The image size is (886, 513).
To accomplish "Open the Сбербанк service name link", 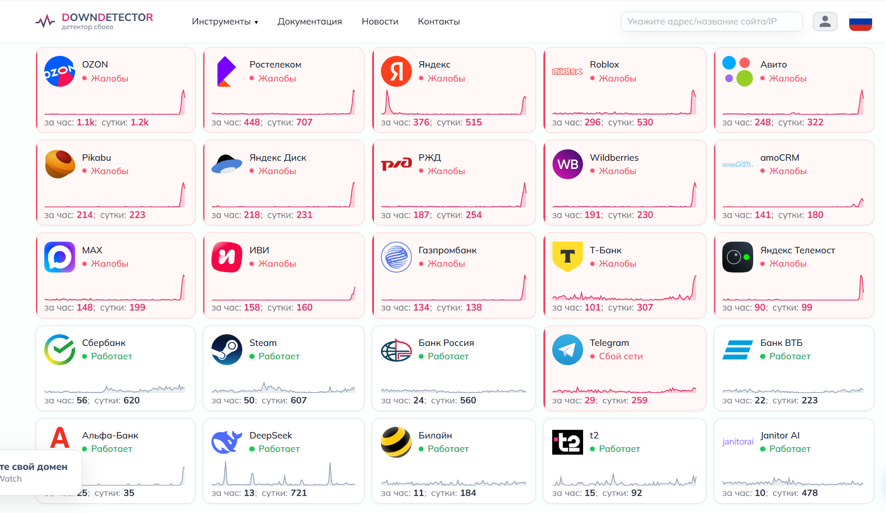I will [x=104, y=343].
